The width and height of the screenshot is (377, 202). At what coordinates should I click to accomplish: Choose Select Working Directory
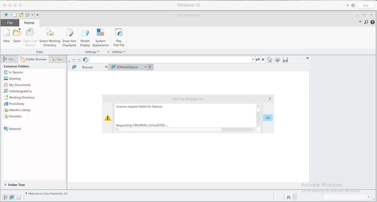[x=50, y=37]
